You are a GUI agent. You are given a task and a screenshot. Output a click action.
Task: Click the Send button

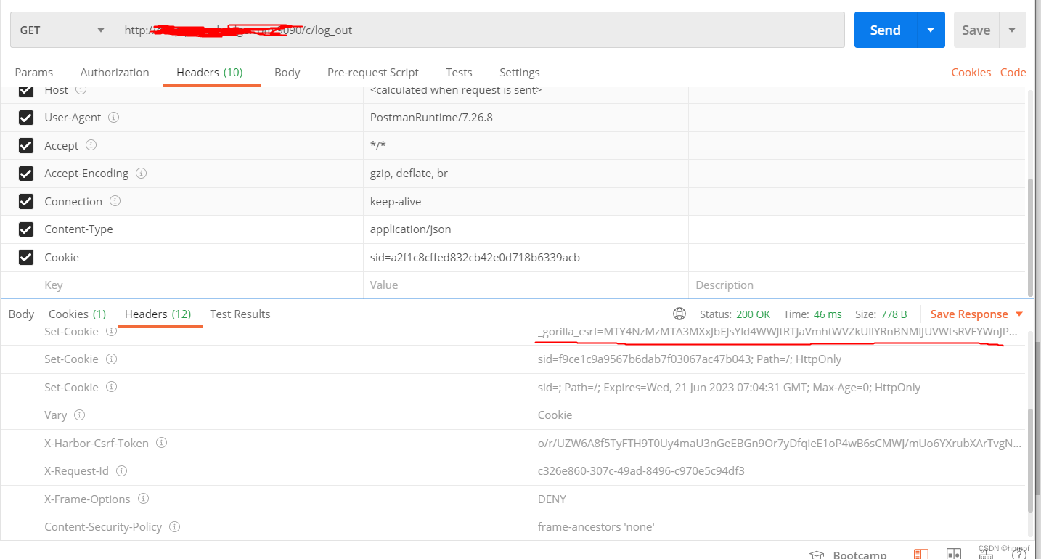click(x=885, y=30)
